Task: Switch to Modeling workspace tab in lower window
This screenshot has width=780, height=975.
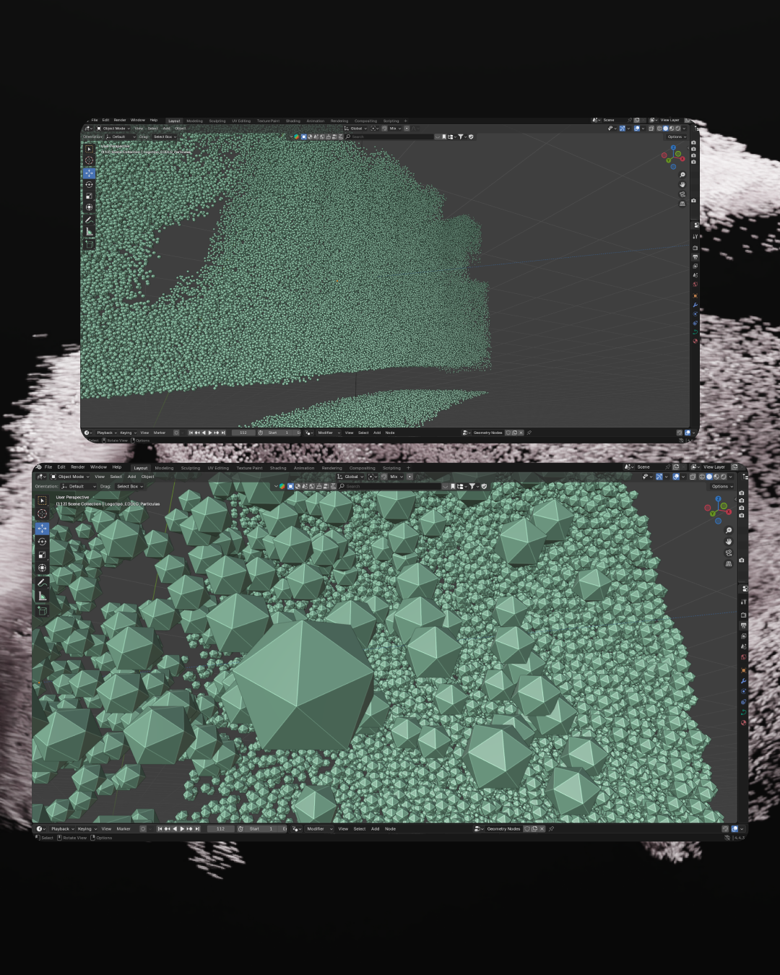Action: pyautogui.click(x=164, y=468)
